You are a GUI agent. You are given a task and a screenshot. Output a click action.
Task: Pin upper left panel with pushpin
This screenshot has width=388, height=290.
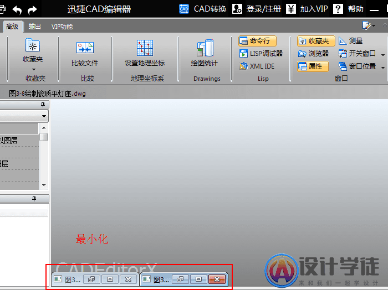point(43,105)
